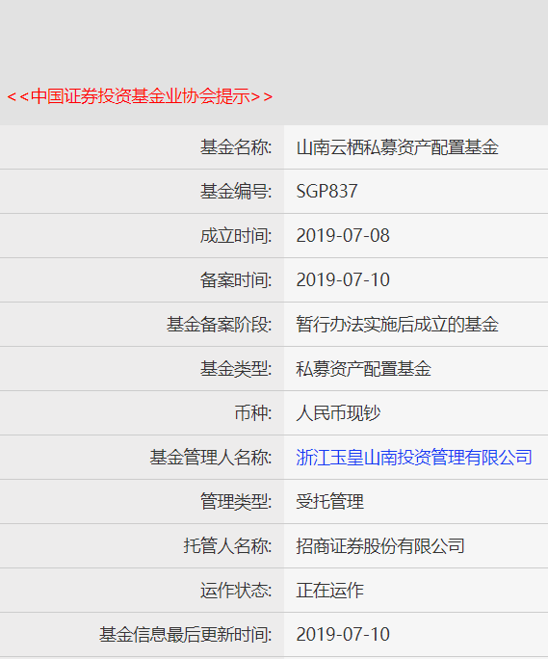
Task: Select custodian name 招商证券股份有限公司
Action: (380, 546)
